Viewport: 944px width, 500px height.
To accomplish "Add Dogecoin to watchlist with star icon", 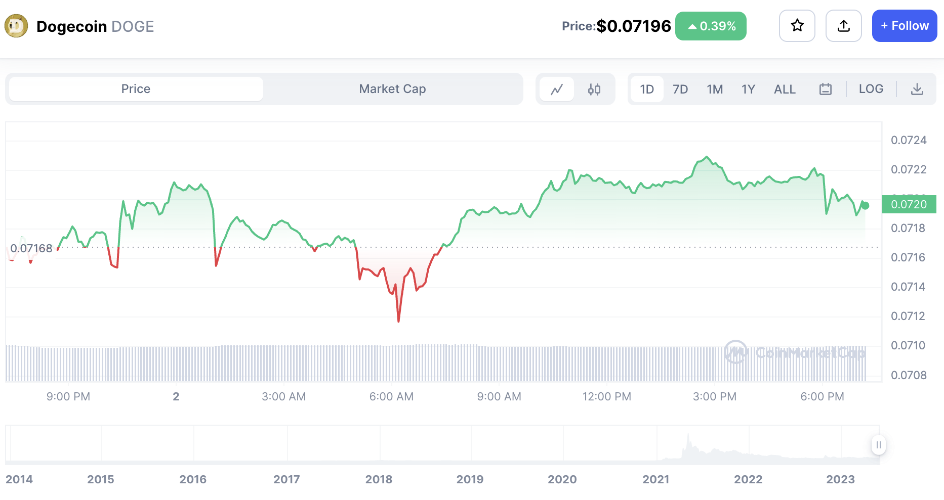I will point(797,26).
